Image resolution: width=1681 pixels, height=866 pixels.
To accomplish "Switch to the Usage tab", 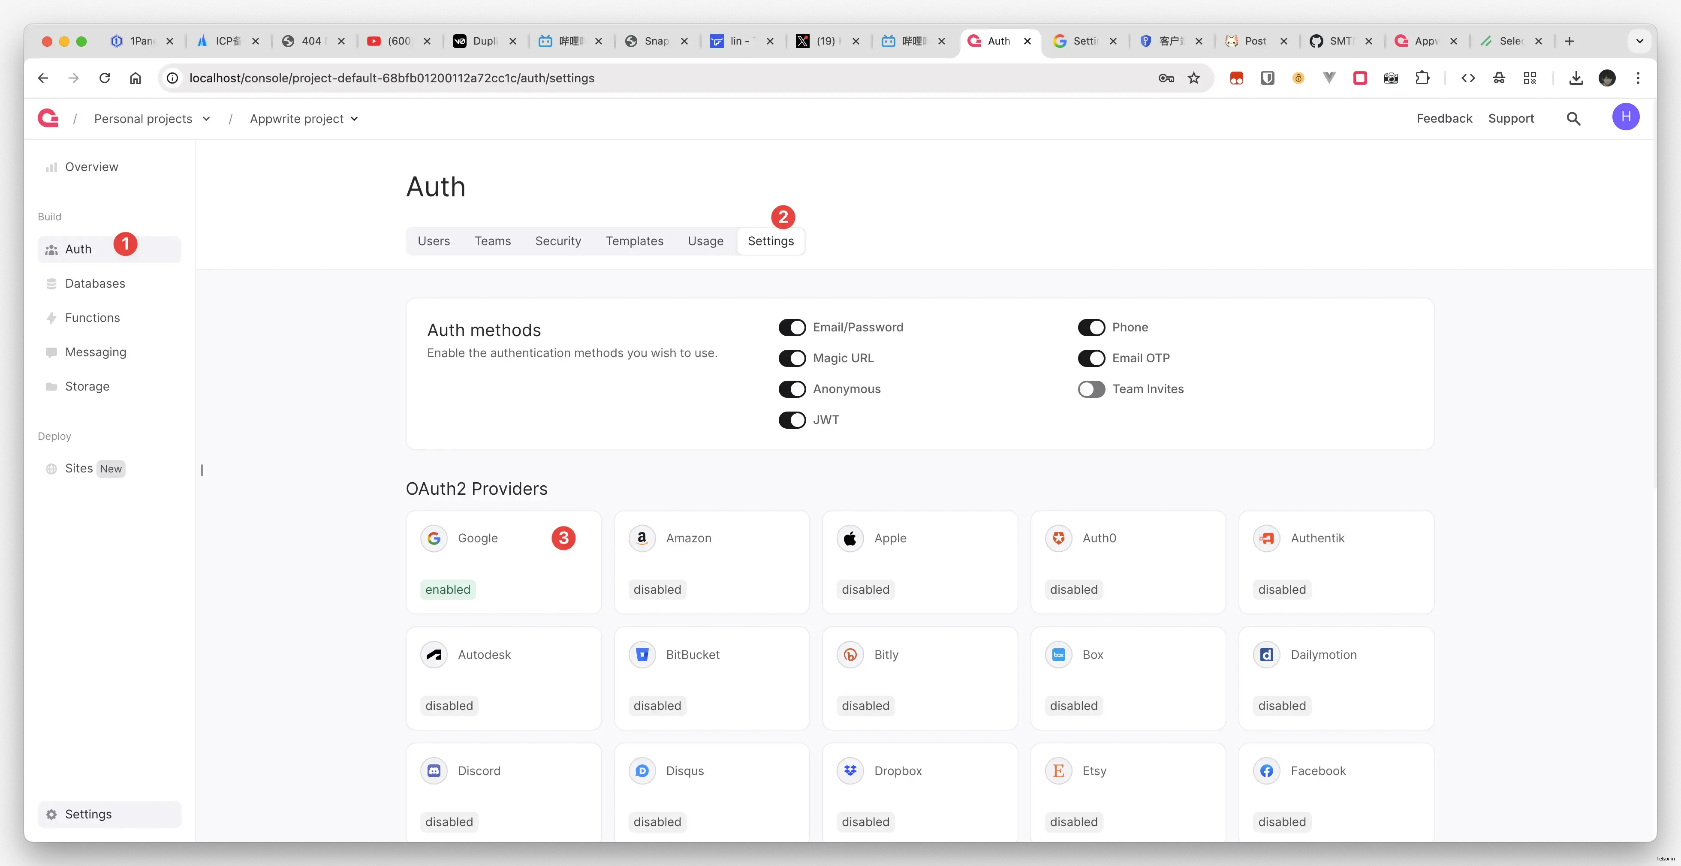I will tap(705, 241).
